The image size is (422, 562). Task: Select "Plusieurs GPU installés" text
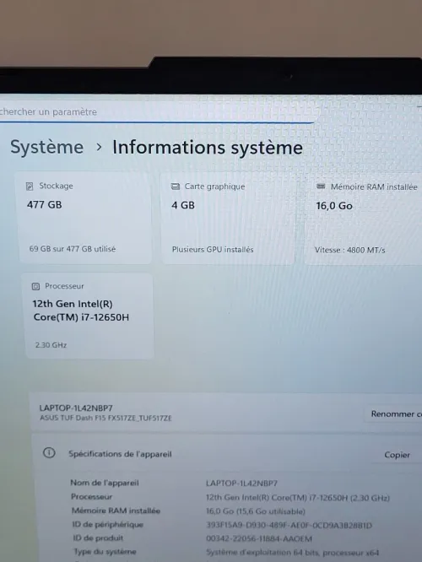point(213,250)
